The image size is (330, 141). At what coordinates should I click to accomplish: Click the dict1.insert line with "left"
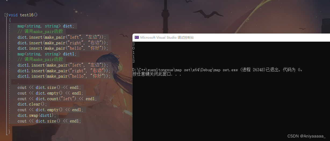pos(63,65)
